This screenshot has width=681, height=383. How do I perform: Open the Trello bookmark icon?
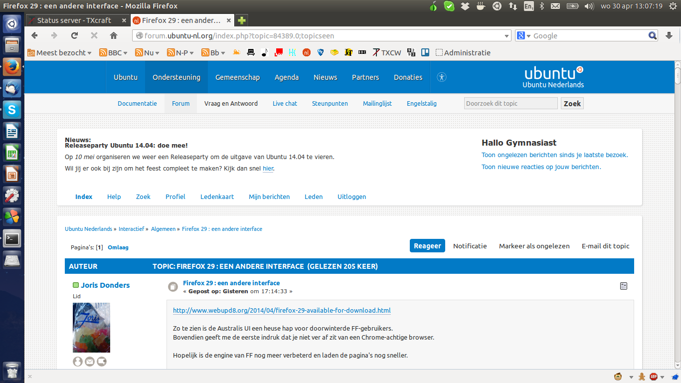[425, 52]
